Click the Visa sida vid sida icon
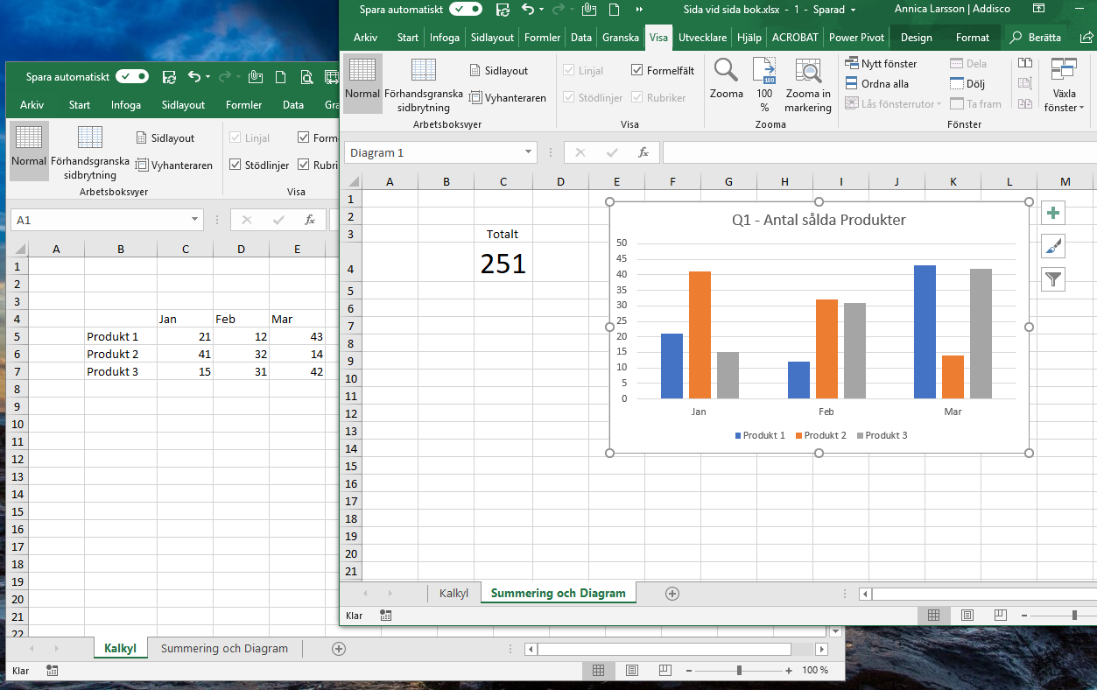Screen dimensions: 1097x690 tap(1024, 63)
